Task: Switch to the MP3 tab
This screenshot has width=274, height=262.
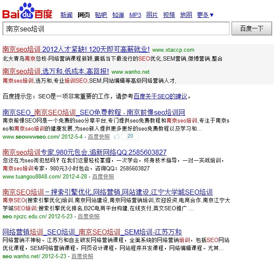Action: click(x=135, y=15)
